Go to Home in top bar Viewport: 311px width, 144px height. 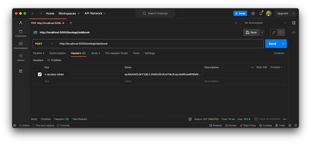point(50,13)
